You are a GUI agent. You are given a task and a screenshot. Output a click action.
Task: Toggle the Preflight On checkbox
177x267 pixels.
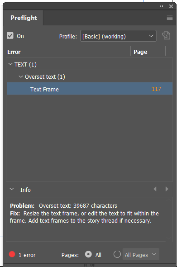(x=10, y=36)
